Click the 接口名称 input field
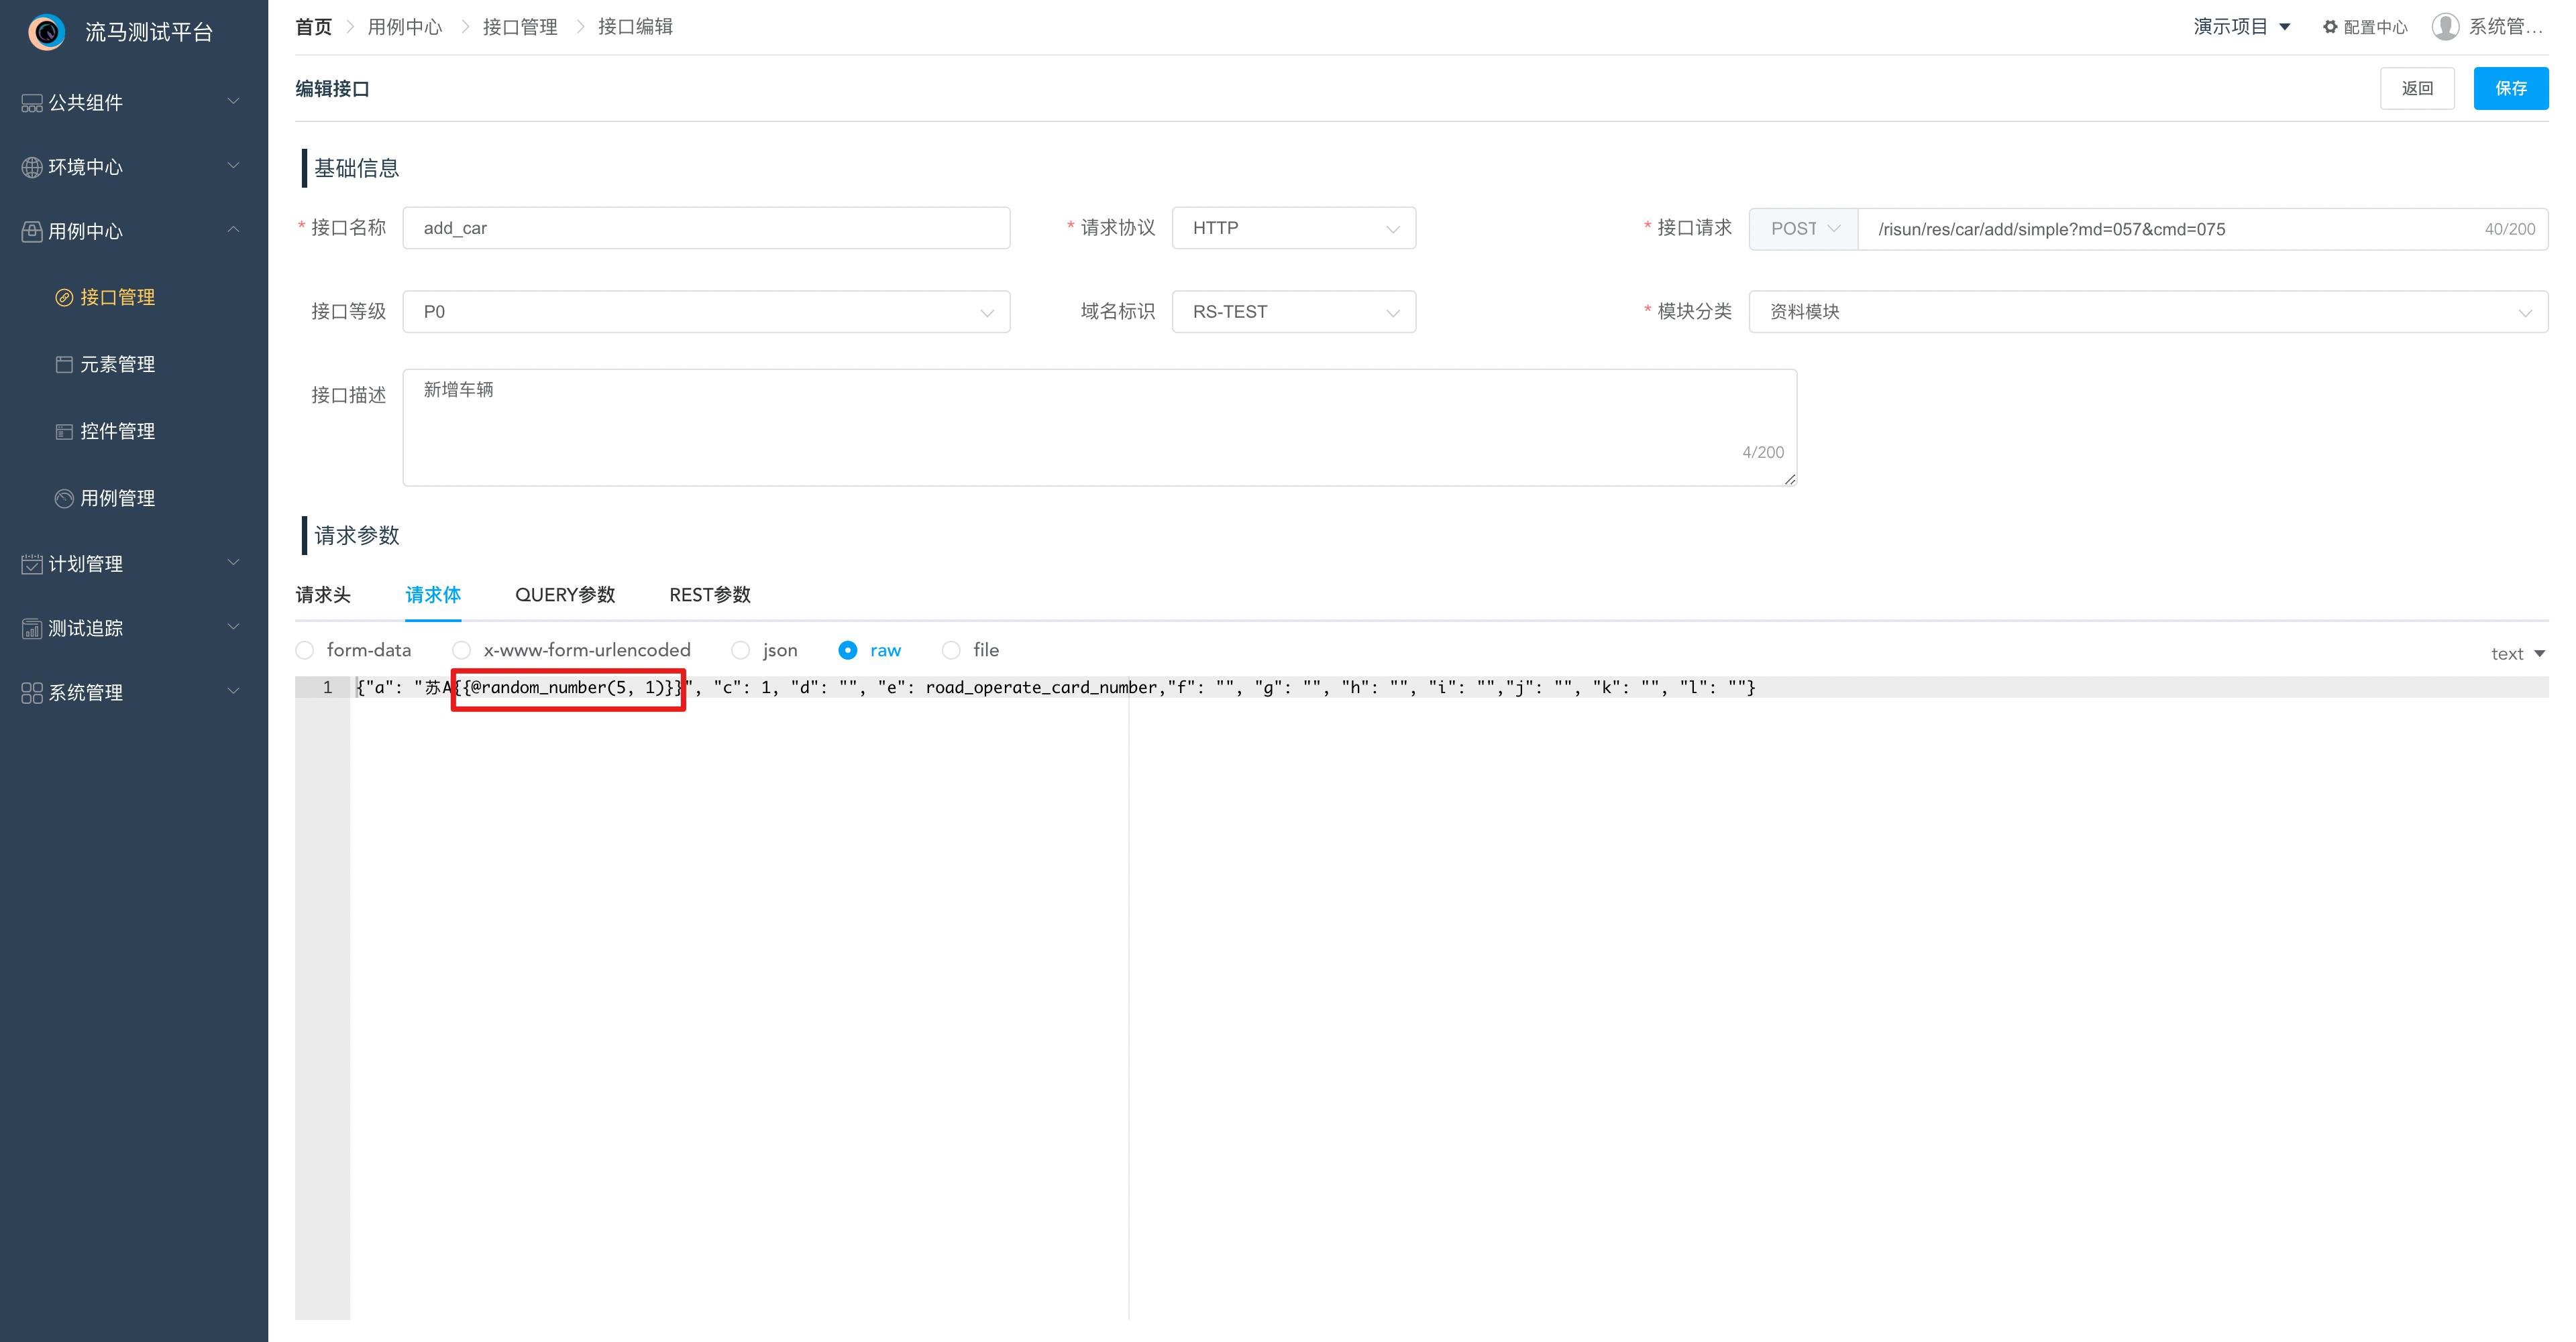The height and width of the screenshot is (1342, 2576). tap(706, 228)
